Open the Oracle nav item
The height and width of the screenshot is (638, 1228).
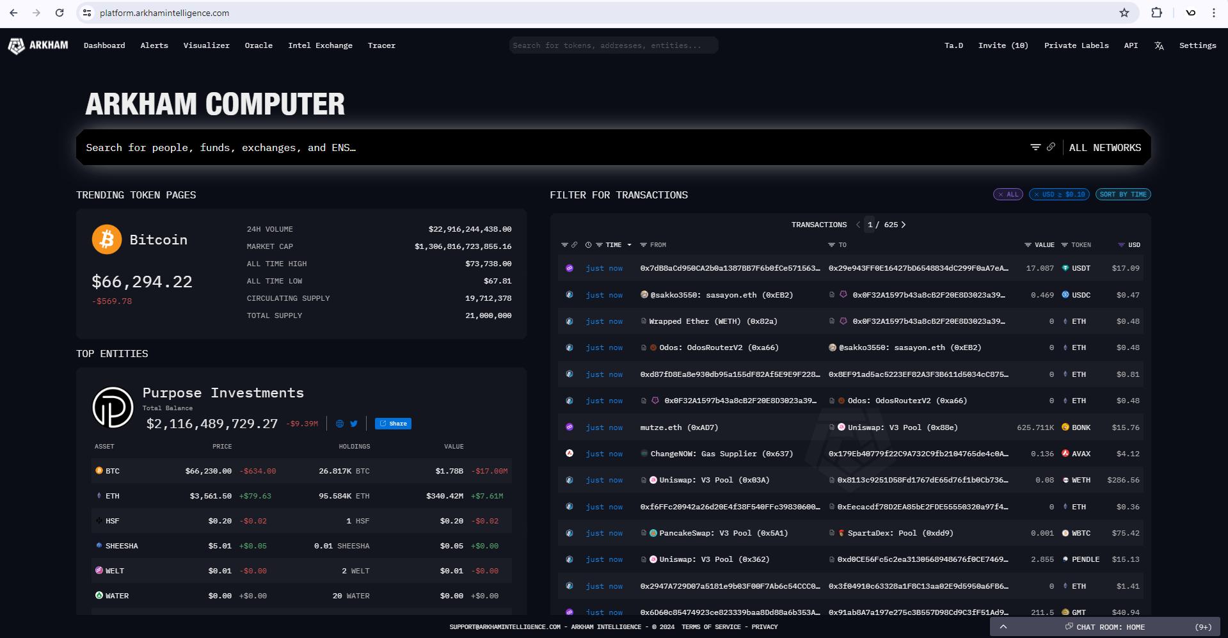tap(259, 45)
